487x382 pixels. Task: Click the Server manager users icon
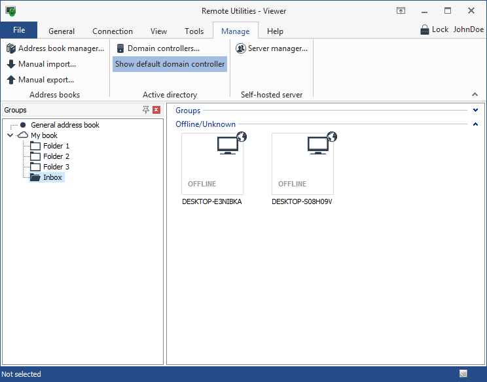click(241, 48)
